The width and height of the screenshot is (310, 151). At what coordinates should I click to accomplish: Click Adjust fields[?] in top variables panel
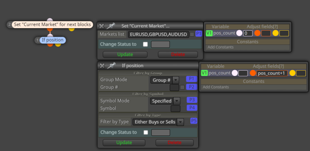[x=262, y=27]
